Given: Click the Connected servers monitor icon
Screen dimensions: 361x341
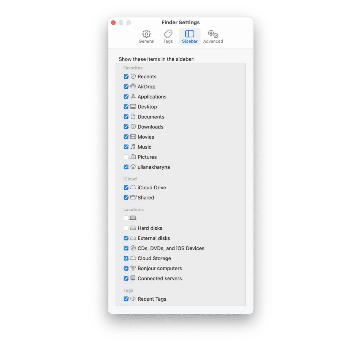Looking at the screenshot, I should click(133, 278).
